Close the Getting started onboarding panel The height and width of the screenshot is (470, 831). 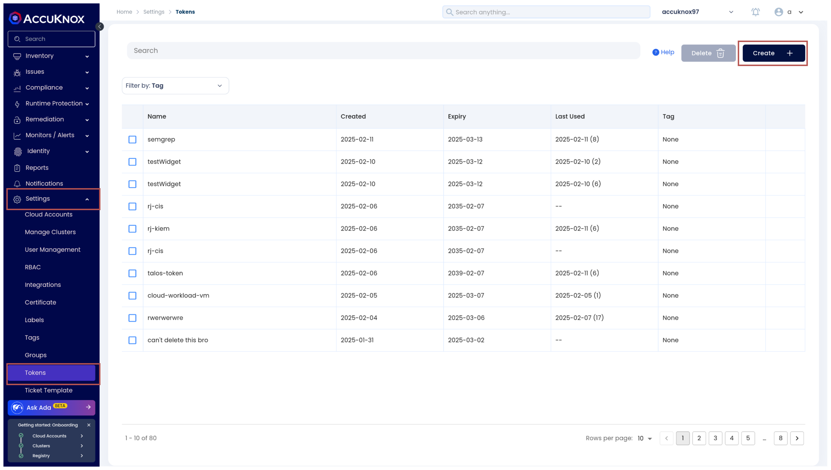pos(89,425)
